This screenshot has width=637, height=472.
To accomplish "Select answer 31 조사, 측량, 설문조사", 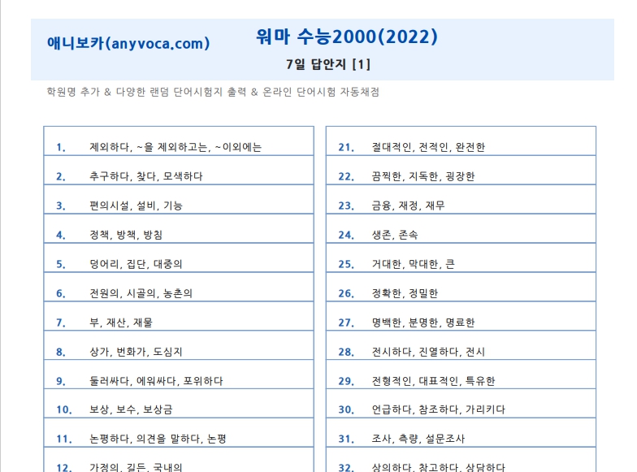I will click(418, 439).
